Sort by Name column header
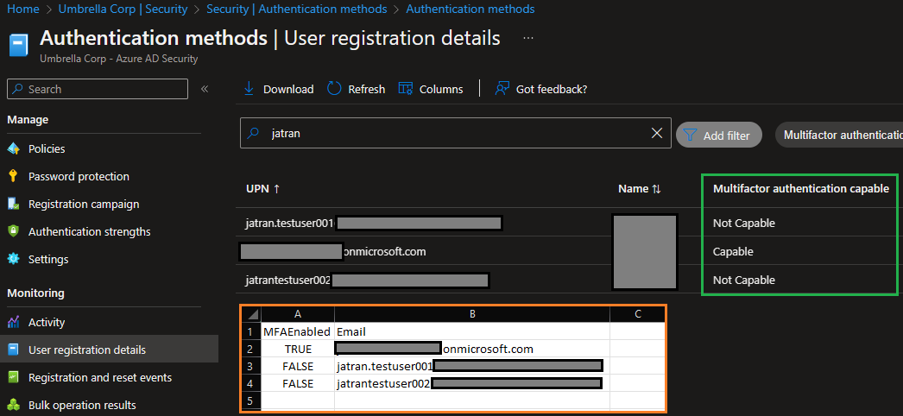 [x=639, y=189]
